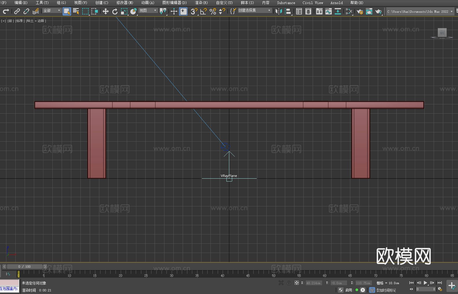458x294 pixels.
Task: Click the [标准] viewport shading label
Action: pos(20,21)
